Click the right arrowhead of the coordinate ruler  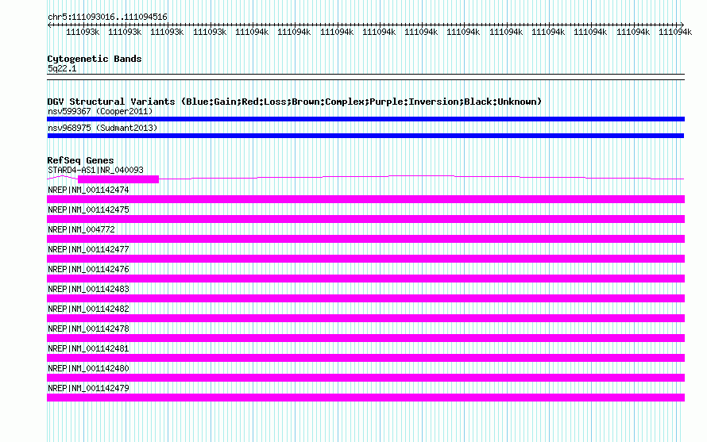[x=682, y=25]
